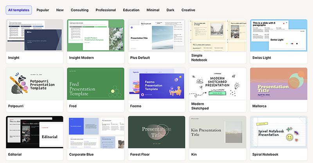Choose the Forest Floor template thumbnail

tap(157, 132)
